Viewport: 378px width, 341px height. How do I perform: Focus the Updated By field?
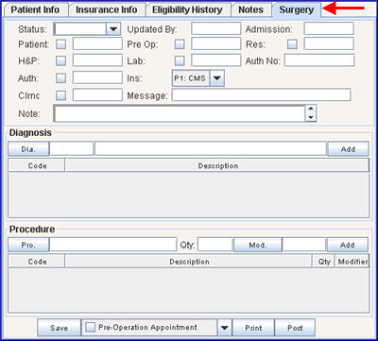216,28
